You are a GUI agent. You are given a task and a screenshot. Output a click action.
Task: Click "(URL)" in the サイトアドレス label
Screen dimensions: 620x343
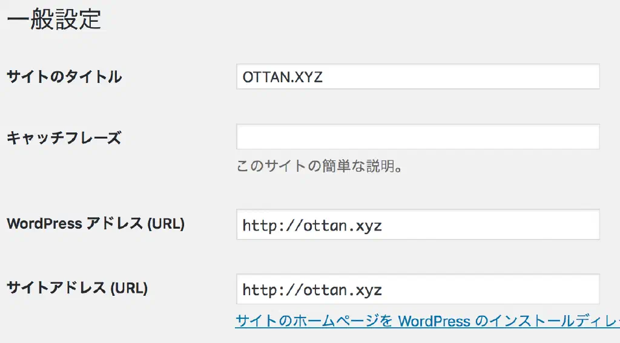click(128, 288)
